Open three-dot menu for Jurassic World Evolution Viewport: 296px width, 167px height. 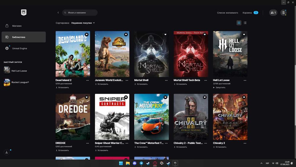click(127, 80)
